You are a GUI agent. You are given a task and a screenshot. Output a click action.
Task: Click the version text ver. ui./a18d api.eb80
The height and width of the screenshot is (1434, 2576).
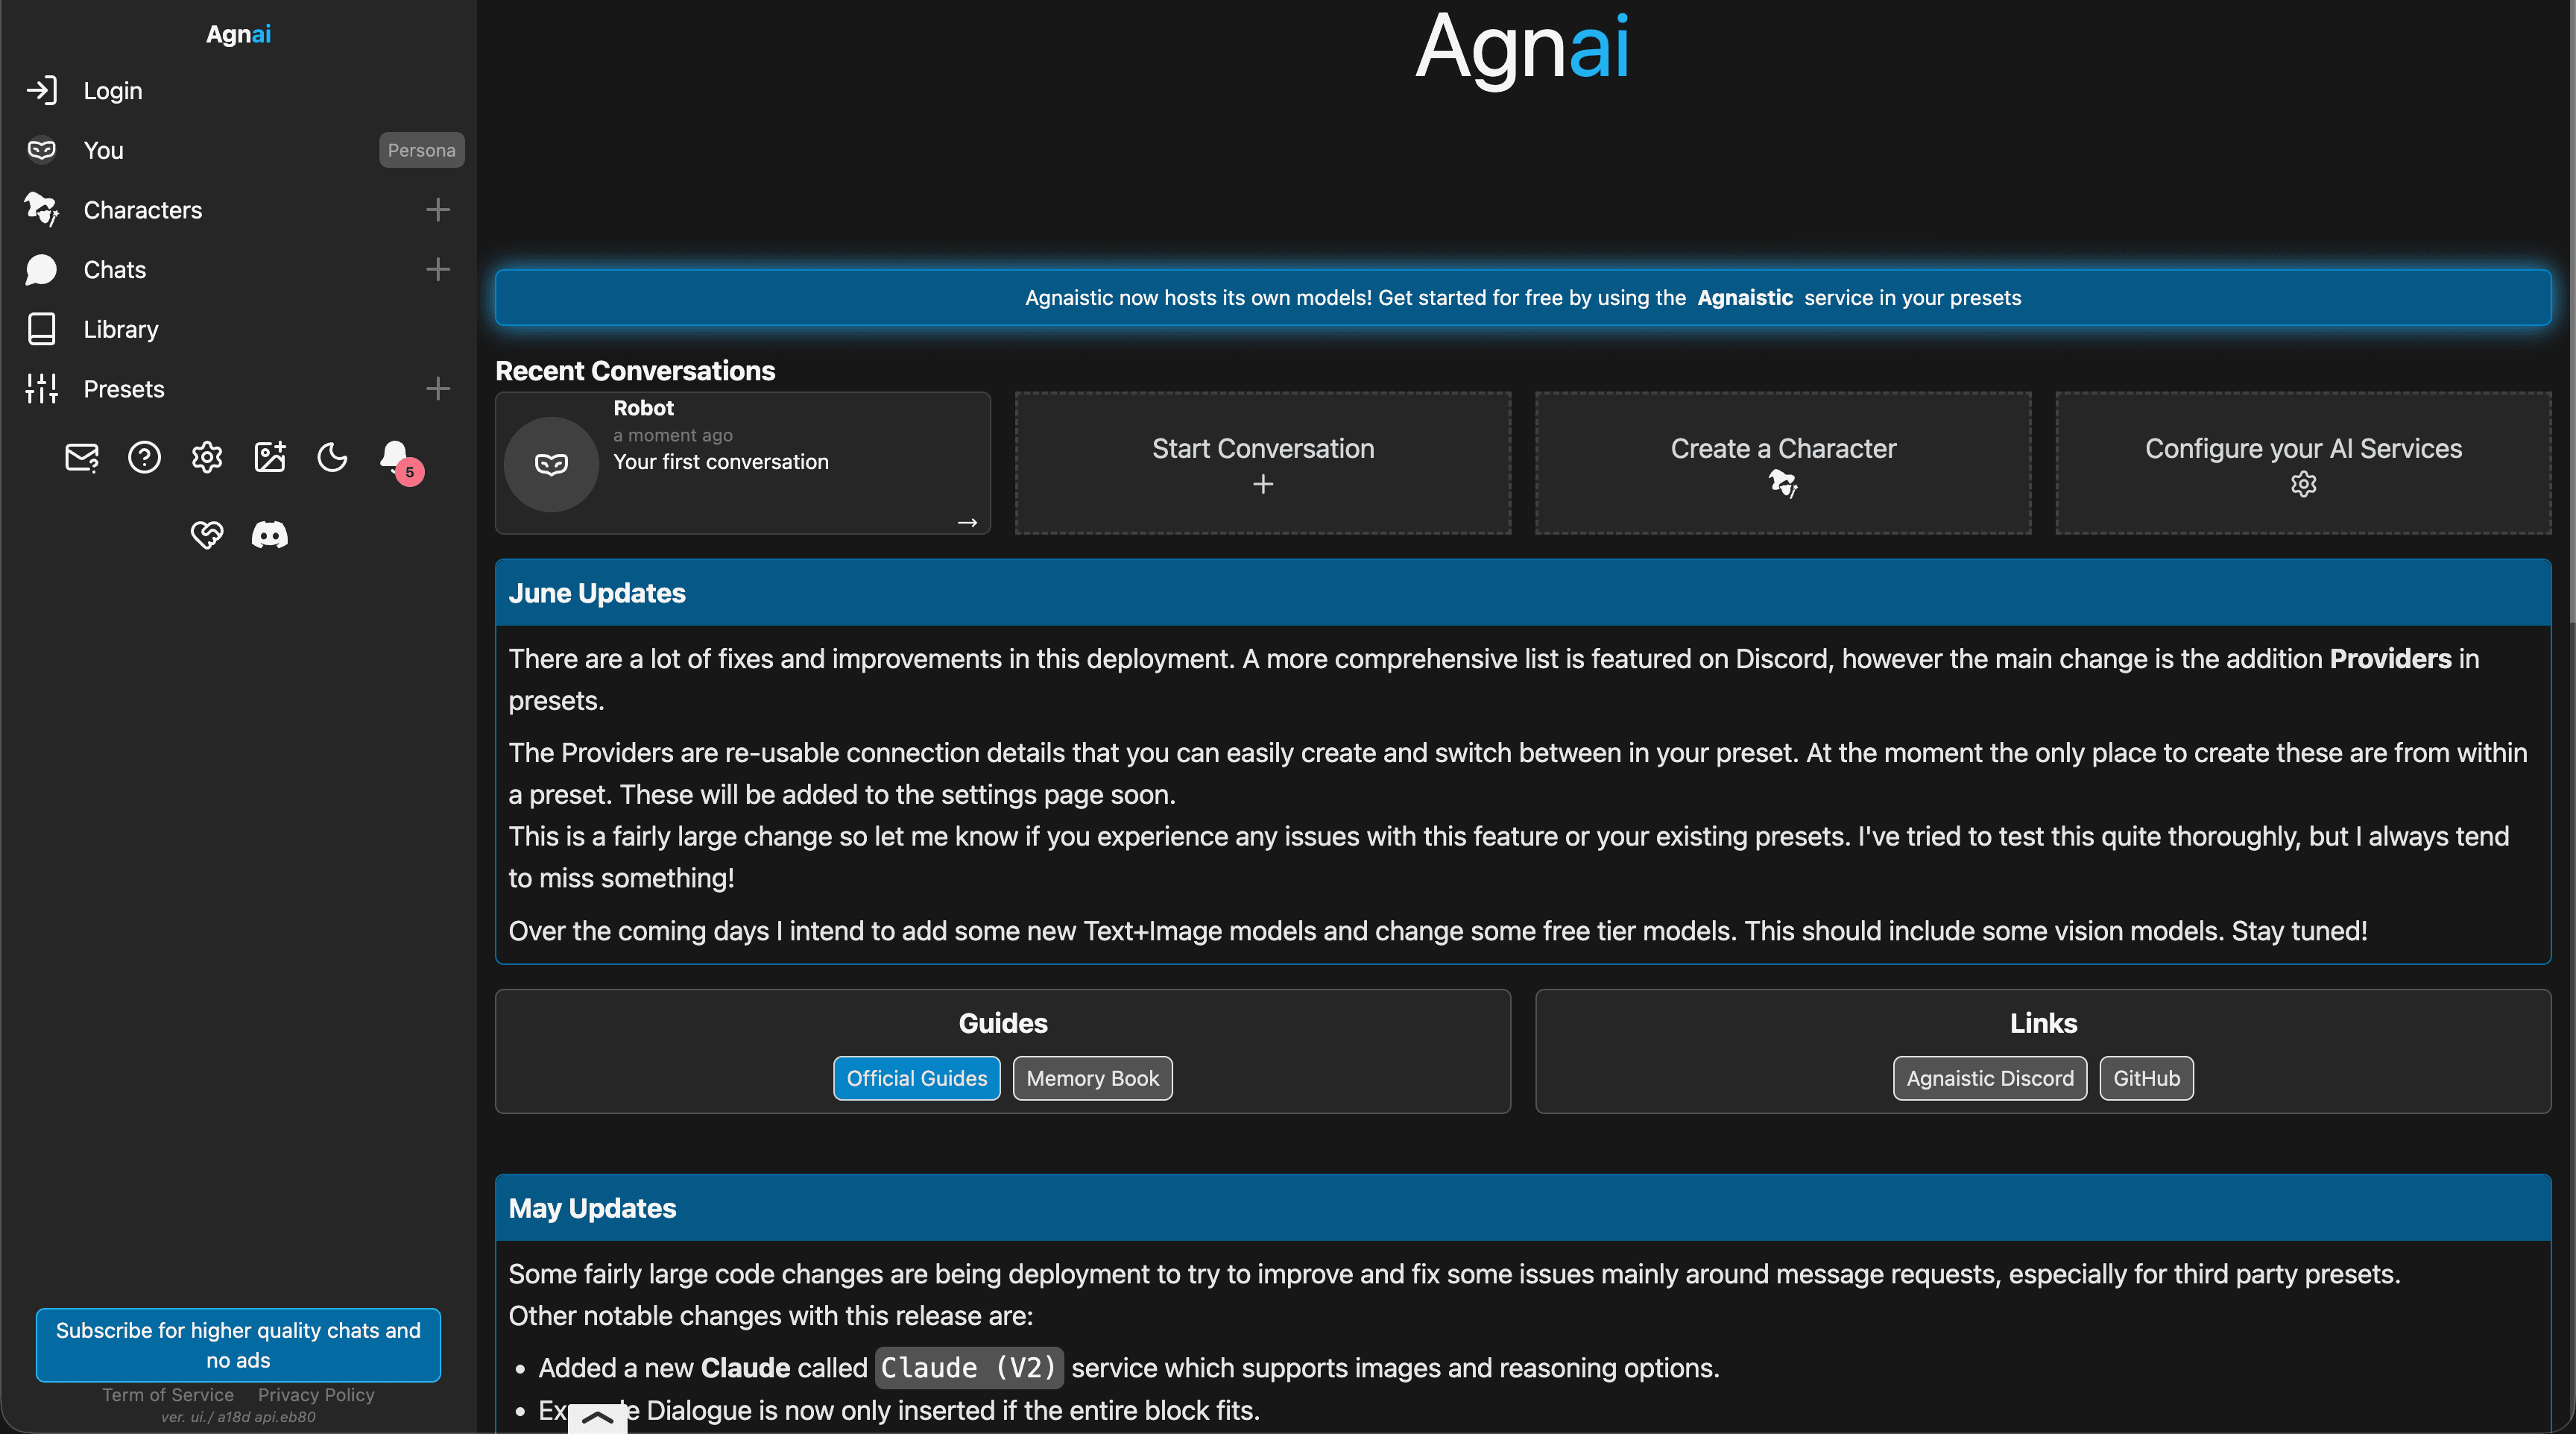tap(238, 1417)
